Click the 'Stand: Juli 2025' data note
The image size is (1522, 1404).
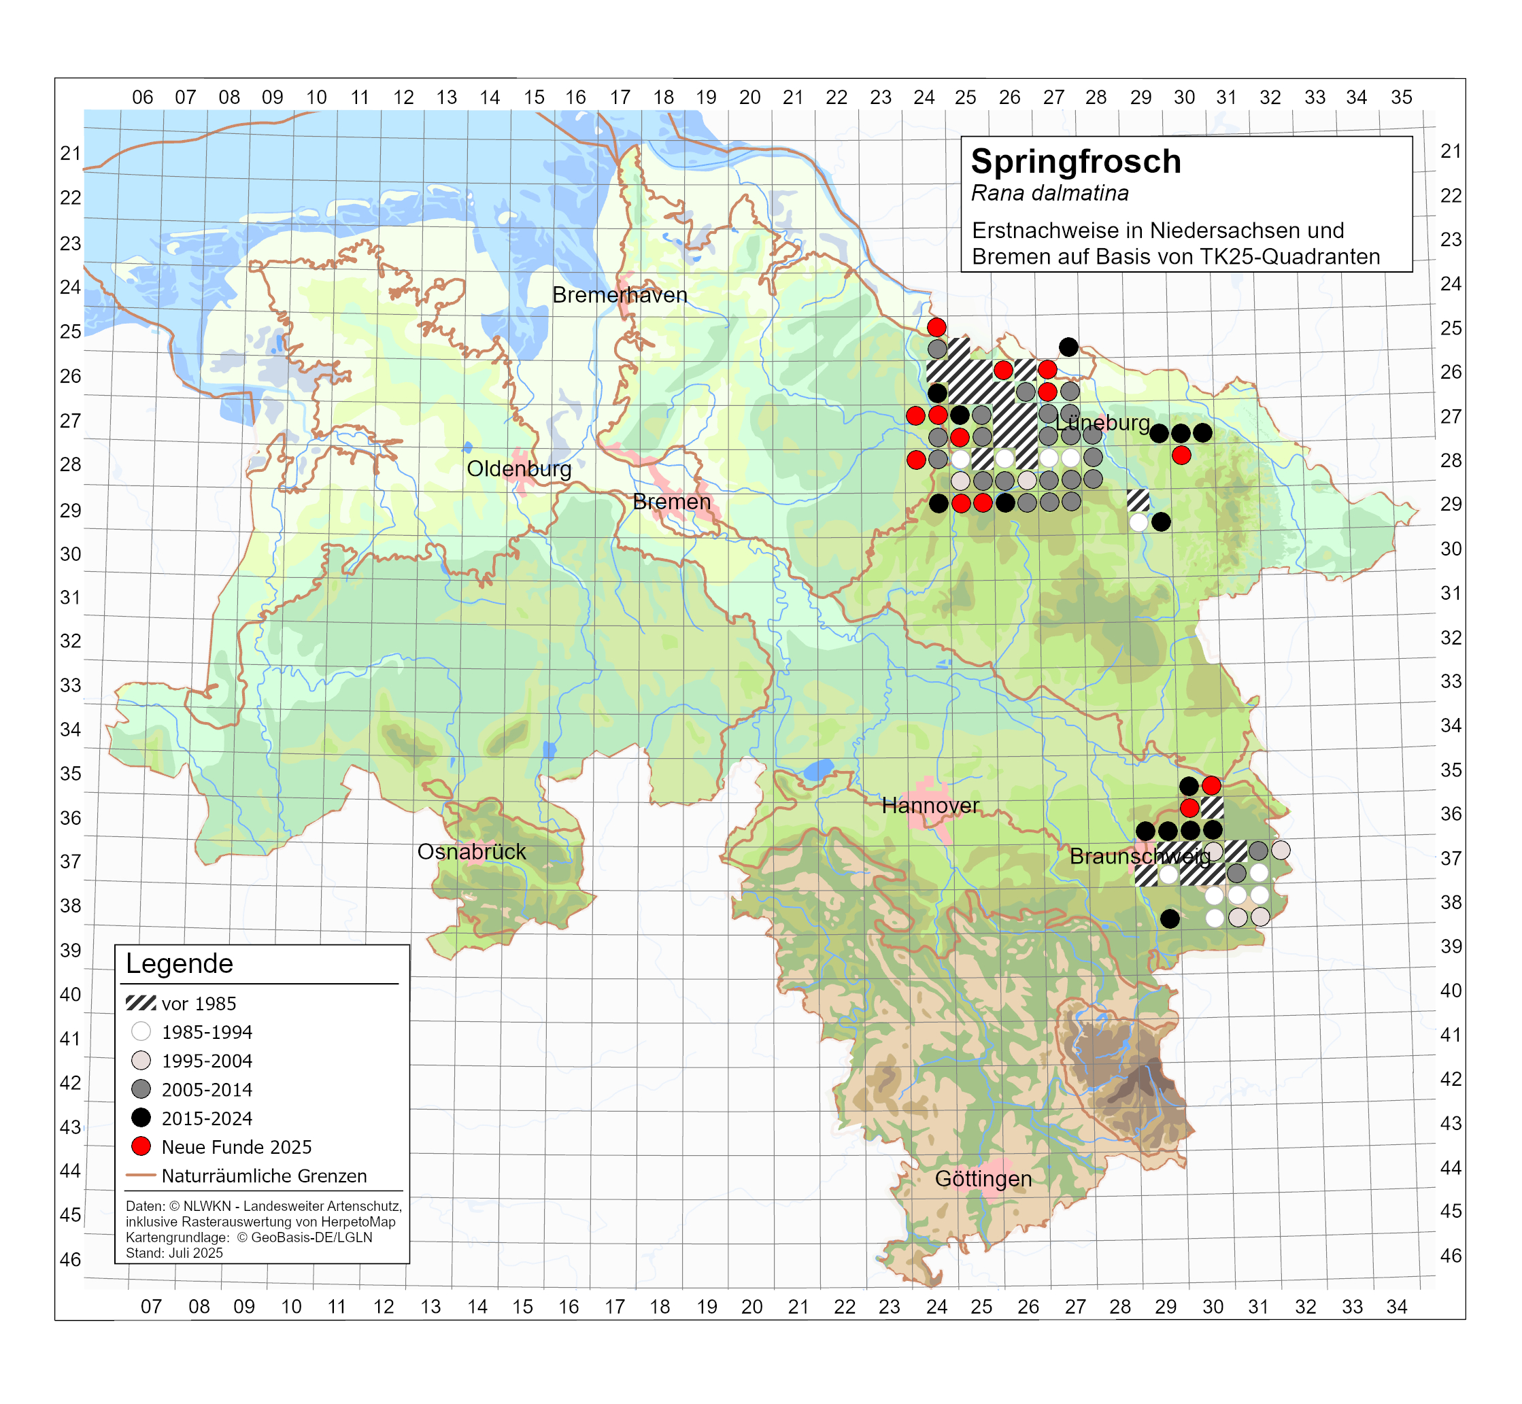174,1254
